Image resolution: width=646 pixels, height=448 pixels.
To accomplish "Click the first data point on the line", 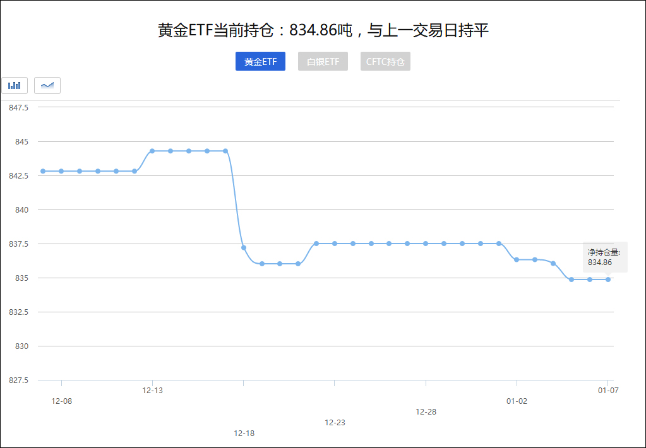I will pos(43,171).
